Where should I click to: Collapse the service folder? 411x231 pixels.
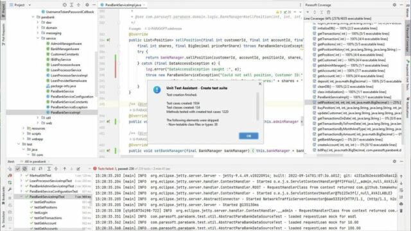click(38, 38)
